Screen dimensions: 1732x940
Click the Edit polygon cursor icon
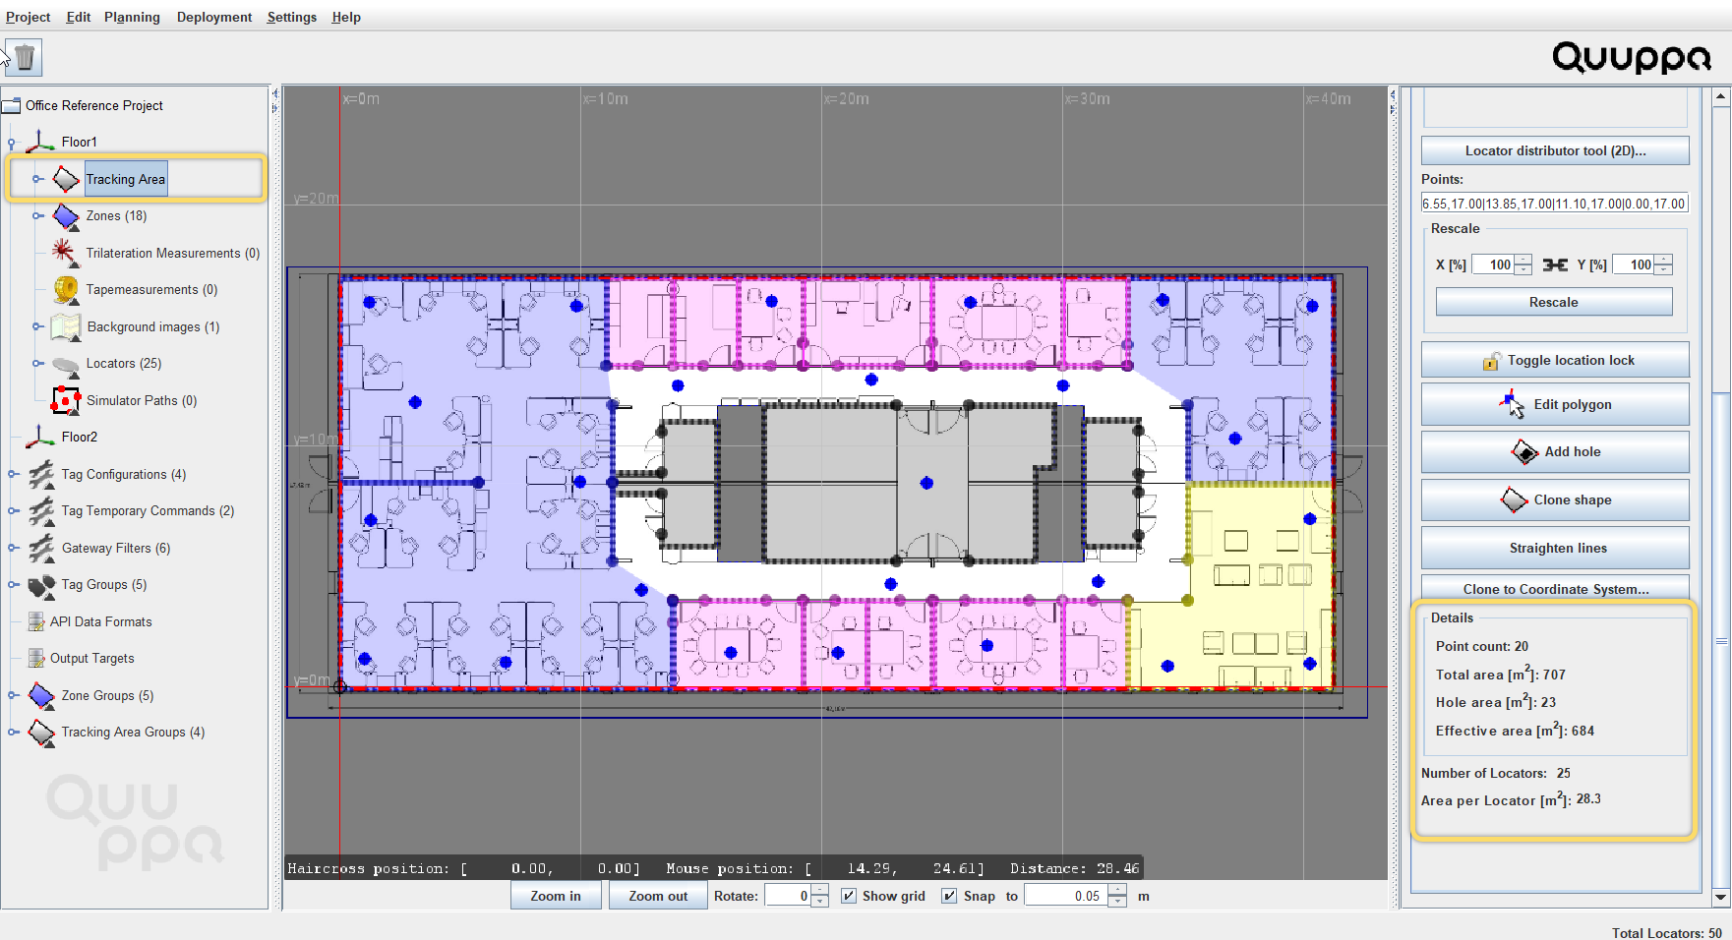coord(1513,404)
